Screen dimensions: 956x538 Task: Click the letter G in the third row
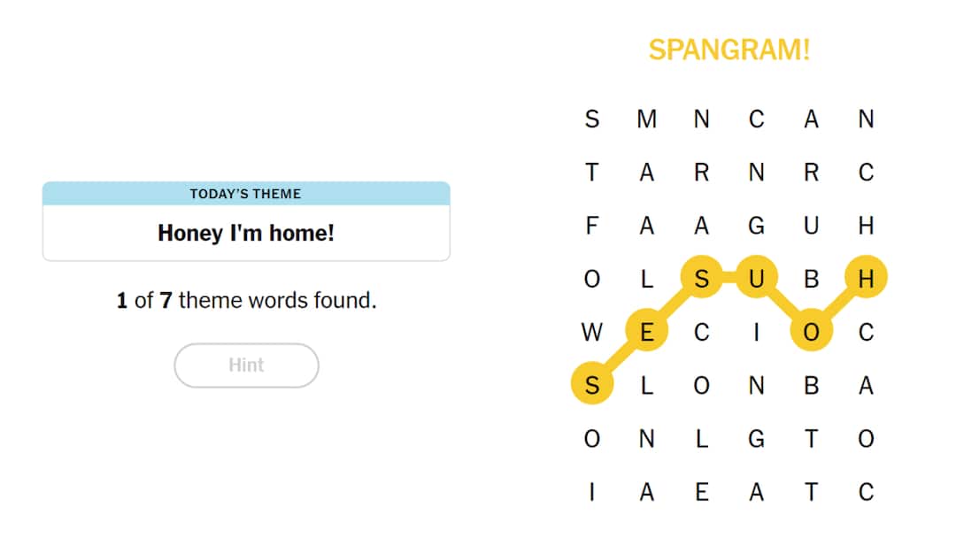click(x=757, y=225)
